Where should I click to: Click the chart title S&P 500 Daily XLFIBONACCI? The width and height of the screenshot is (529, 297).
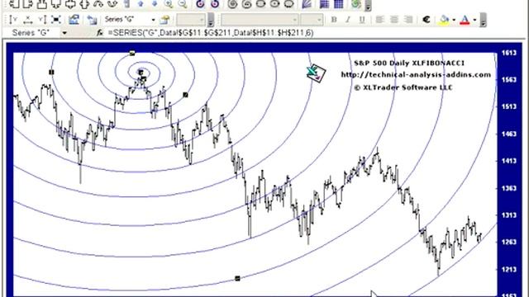pos(409,63)
